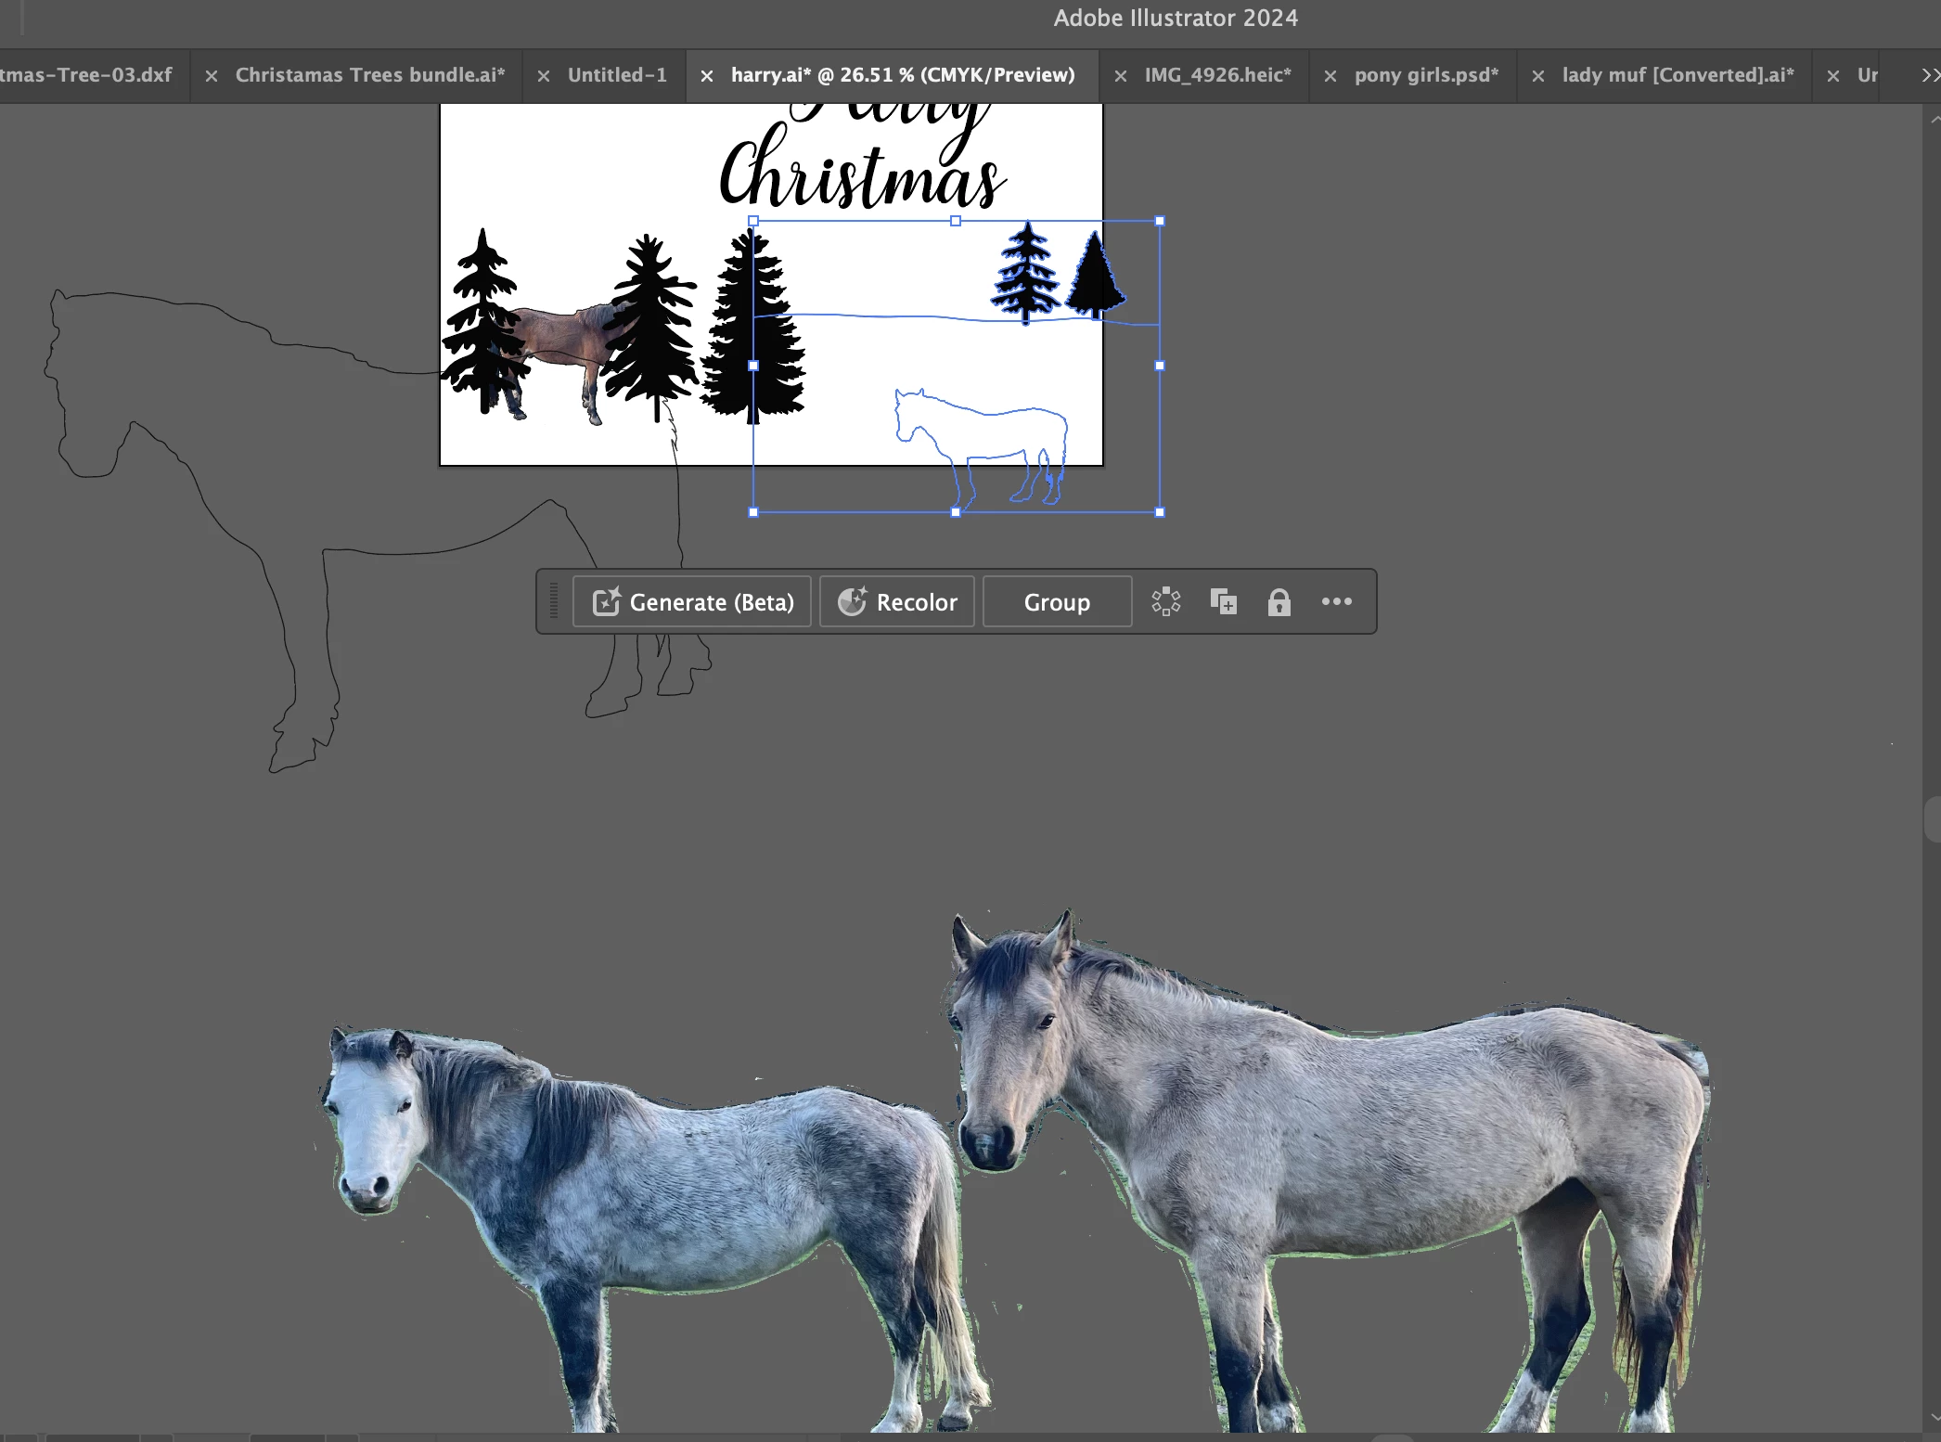1941x1442 pixels.
Task: Switch to Christamas Trees bundle.ai tab
Action: coord(369,75)
